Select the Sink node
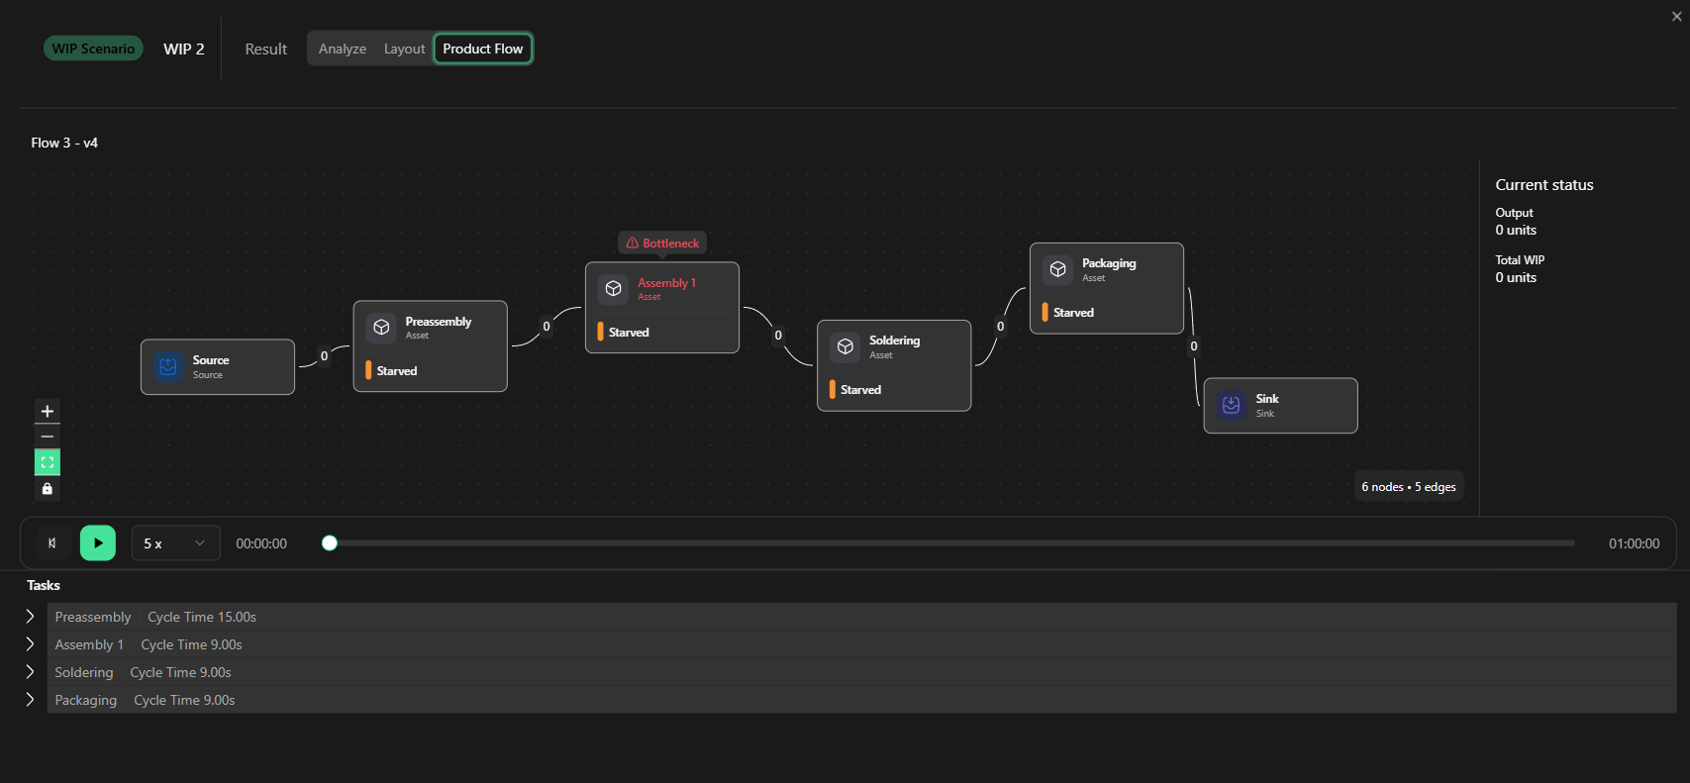Viewport: 1690px width, 783px height. pyautogui.click(x=1280, y=406)
